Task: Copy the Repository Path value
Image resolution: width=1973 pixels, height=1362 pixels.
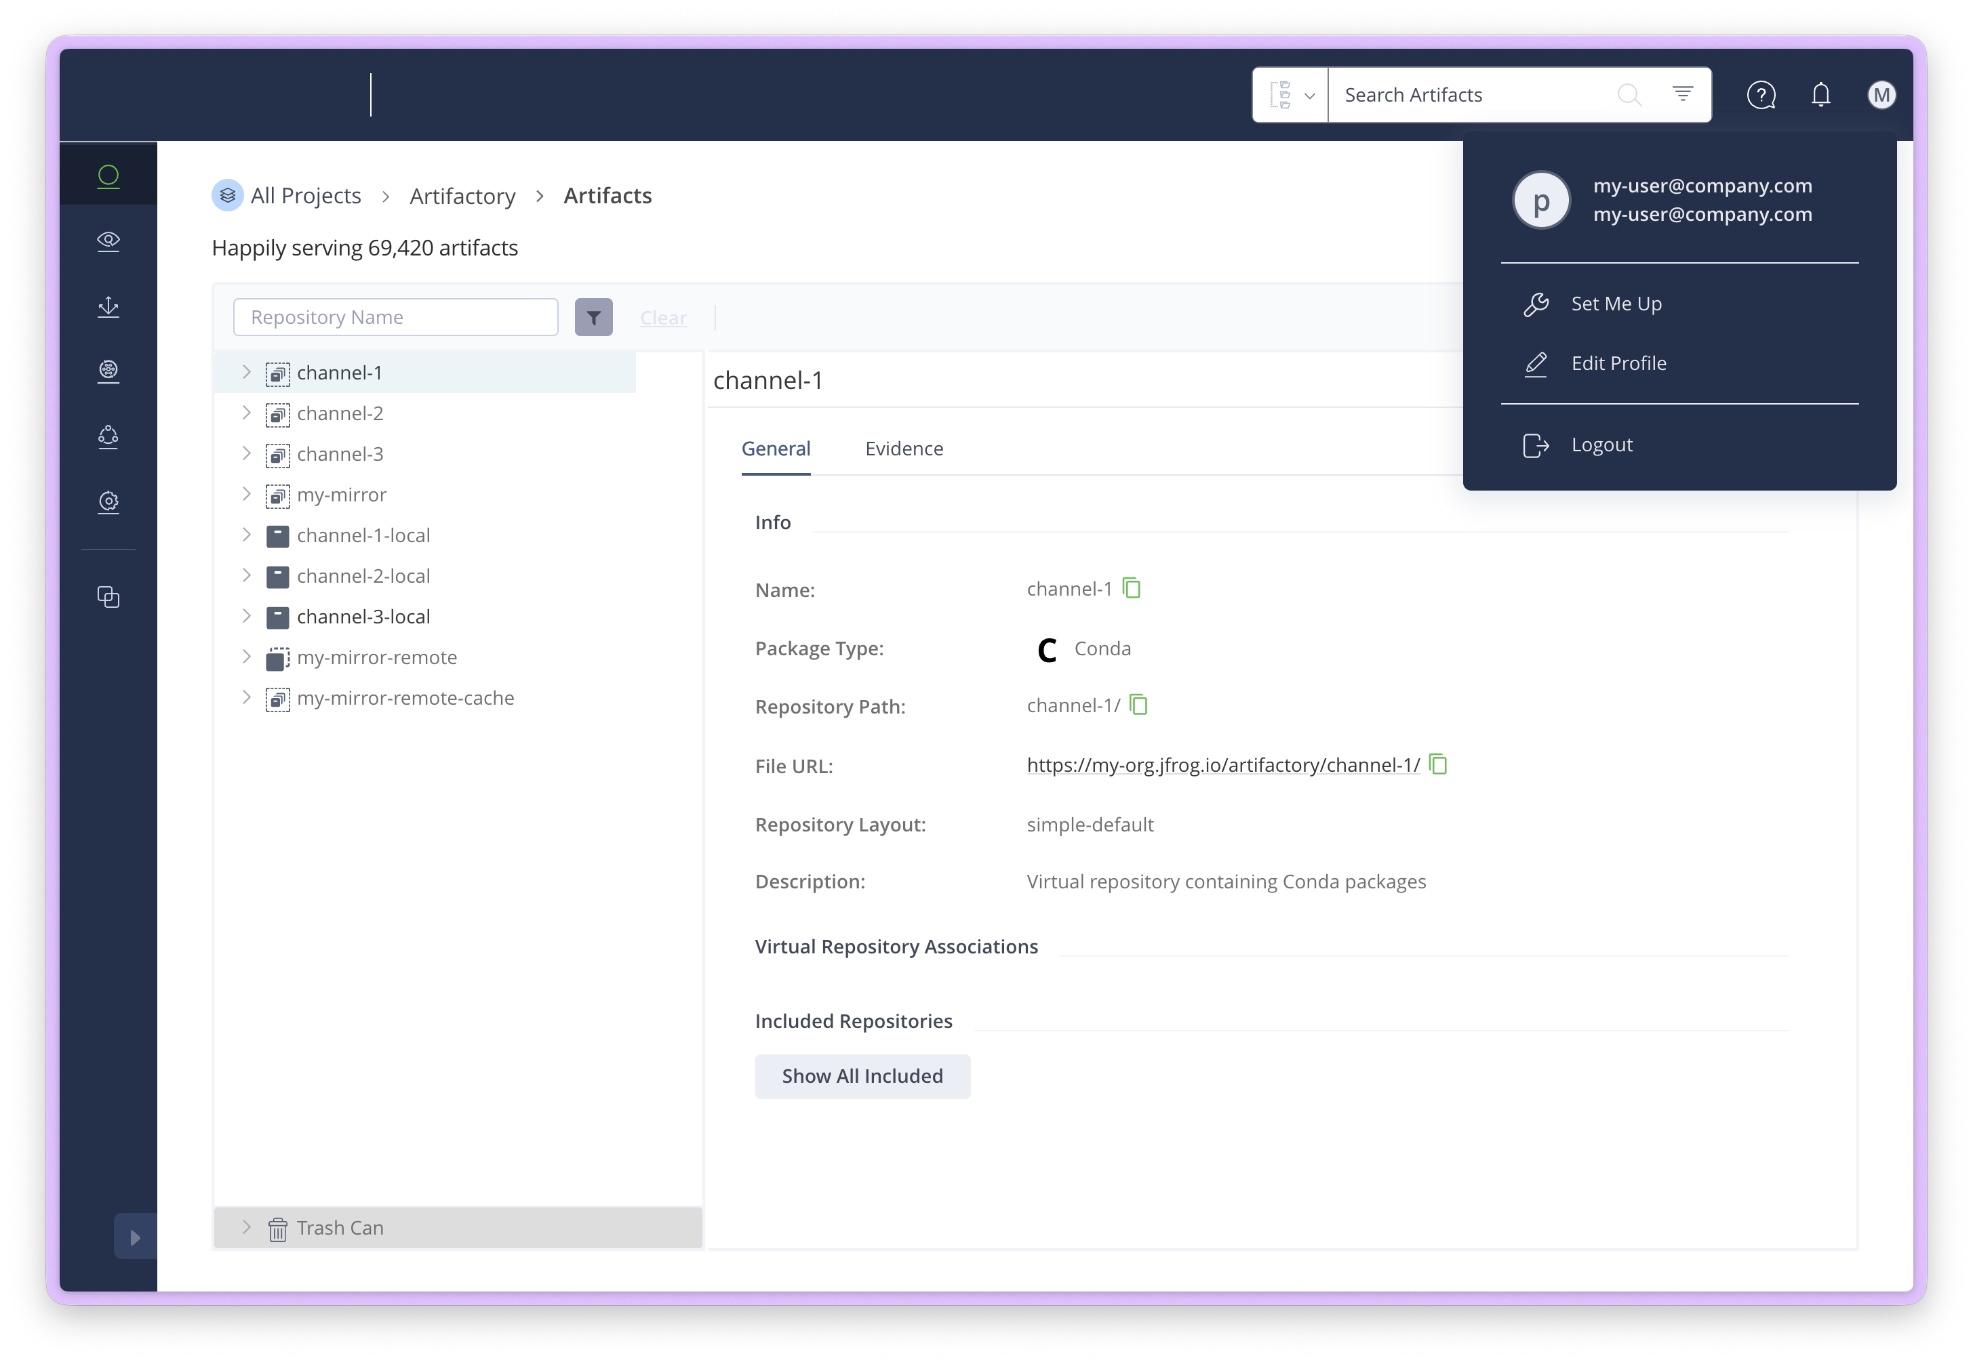Action: point(1138,705)
